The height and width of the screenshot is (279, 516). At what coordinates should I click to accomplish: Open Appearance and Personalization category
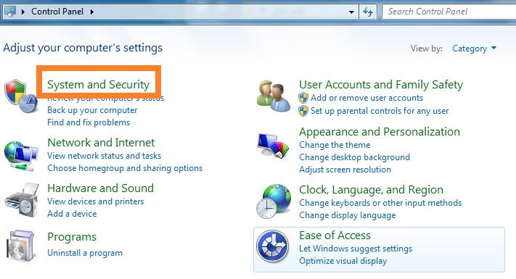380,132
